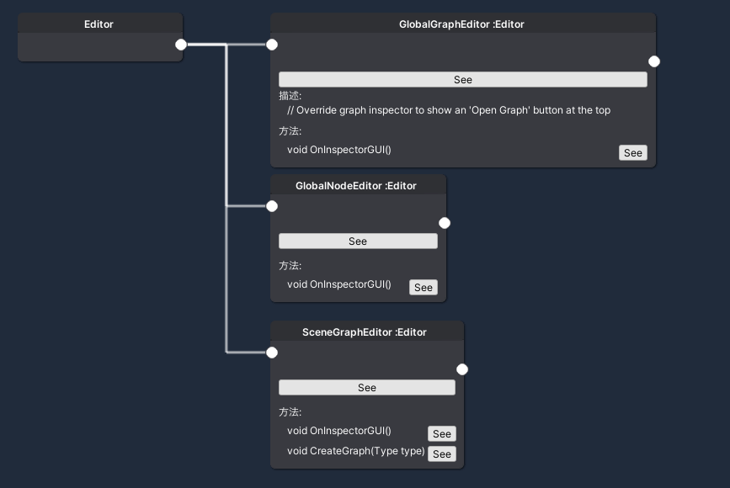
Task: Select the GlobalGraphEditor :Editor node header
Action: pos(461,24)
